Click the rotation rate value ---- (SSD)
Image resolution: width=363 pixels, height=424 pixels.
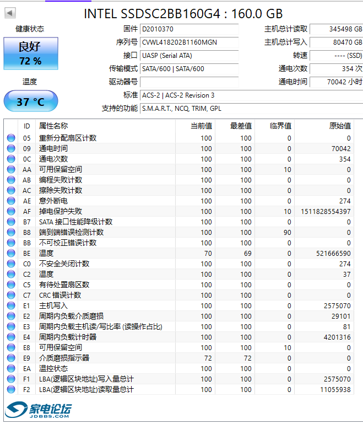coord(336,56)
